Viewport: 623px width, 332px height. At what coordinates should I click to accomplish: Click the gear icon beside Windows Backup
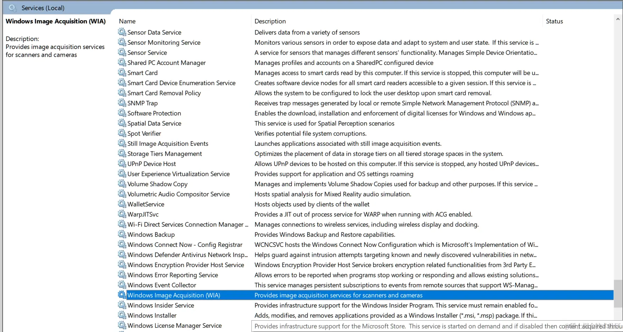[x=122, y=234]
